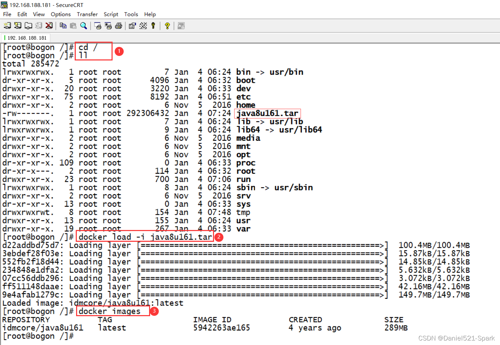Click the 'lib64 -> usr/lib64' entry
This screenshot has width=500, height=345.
(279, 130)
